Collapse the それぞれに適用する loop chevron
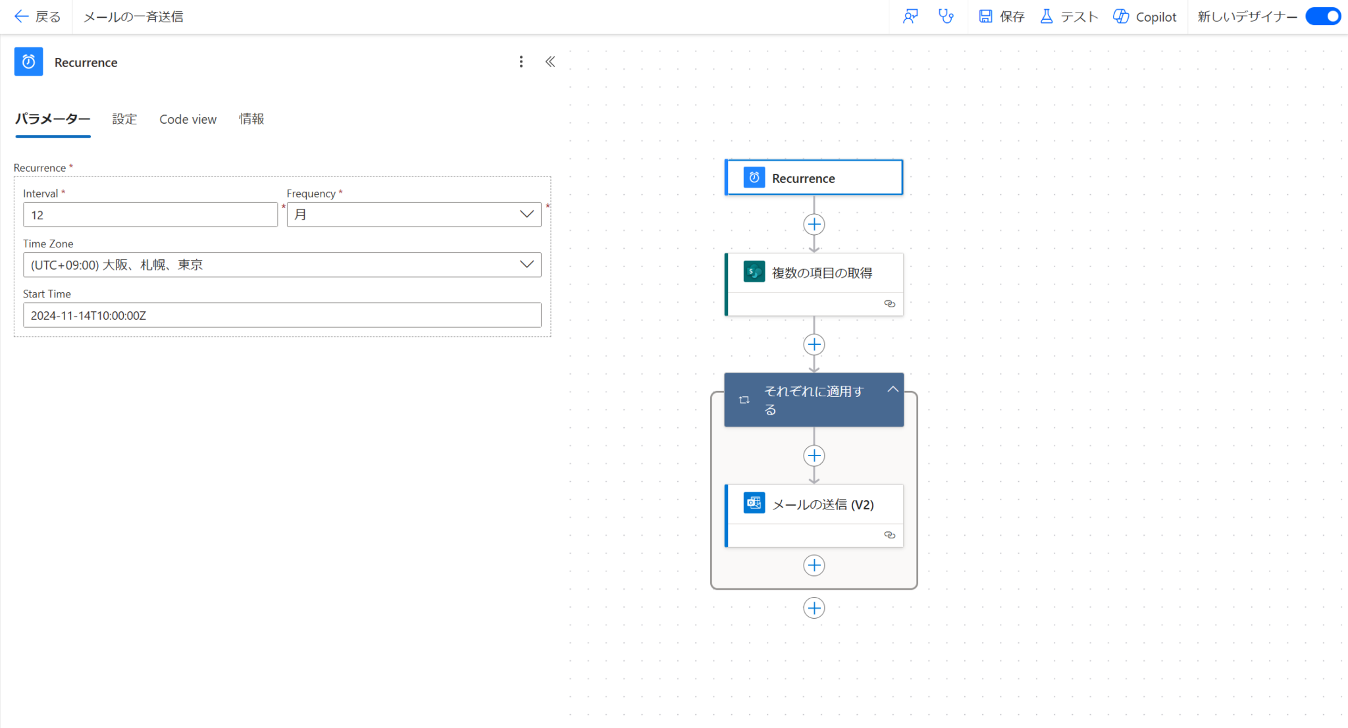1348x728 pixels. (893, 390)
